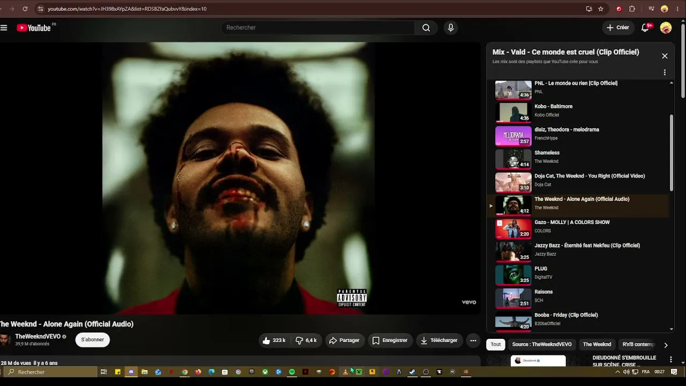
Task: Select The Weeknd filter chip
Action: (597, 345)
